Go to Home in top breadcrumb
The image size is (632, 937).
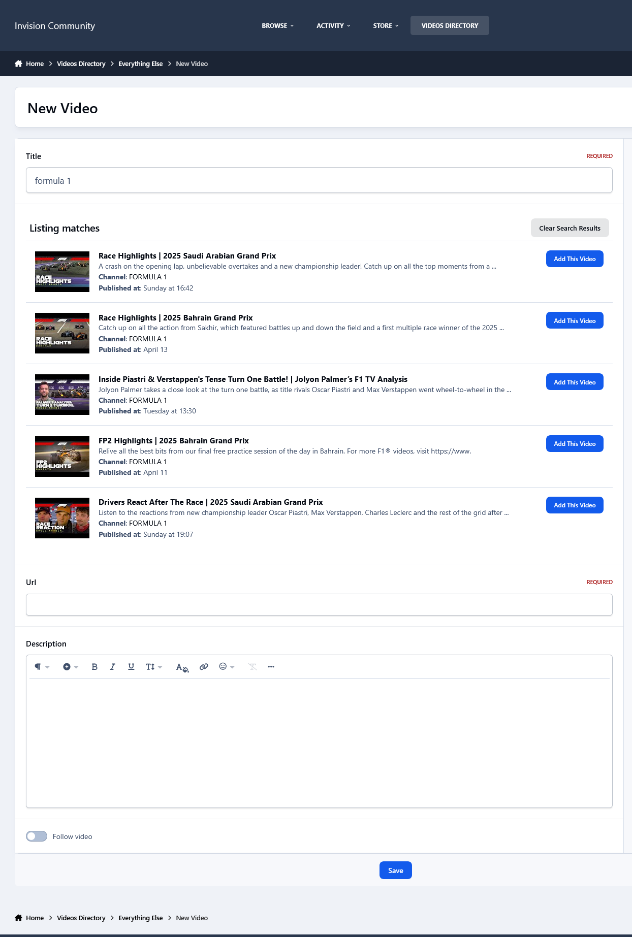(x=35, y=63)
